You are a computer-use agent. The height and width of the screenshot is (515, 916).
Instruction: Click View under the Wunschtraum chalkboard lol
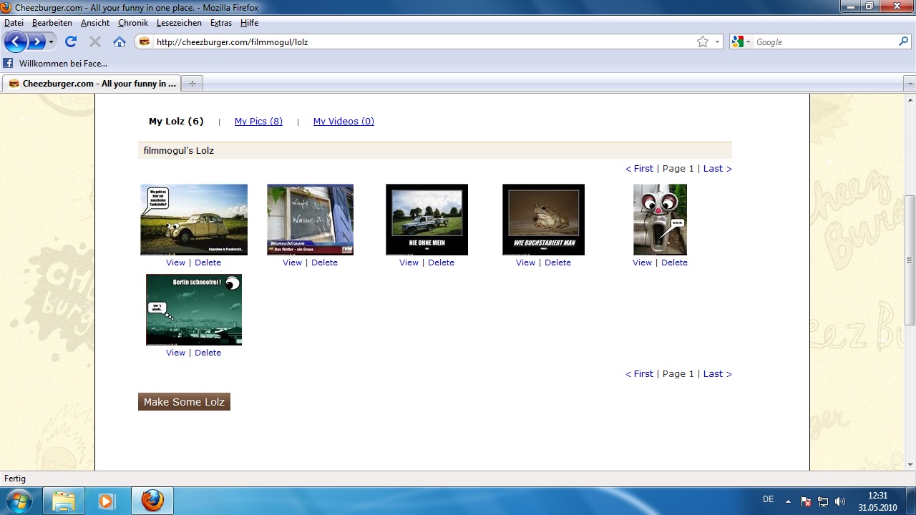tap(292, 263)
